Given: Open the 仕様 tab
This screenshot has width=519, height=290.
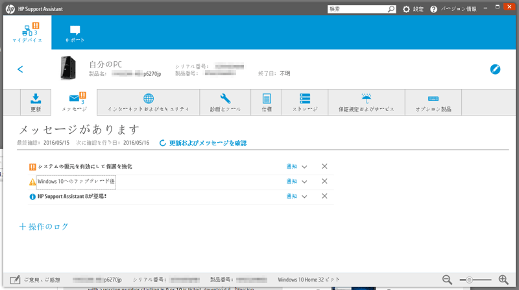Looking at the screenshot, I should coord(267,103).
